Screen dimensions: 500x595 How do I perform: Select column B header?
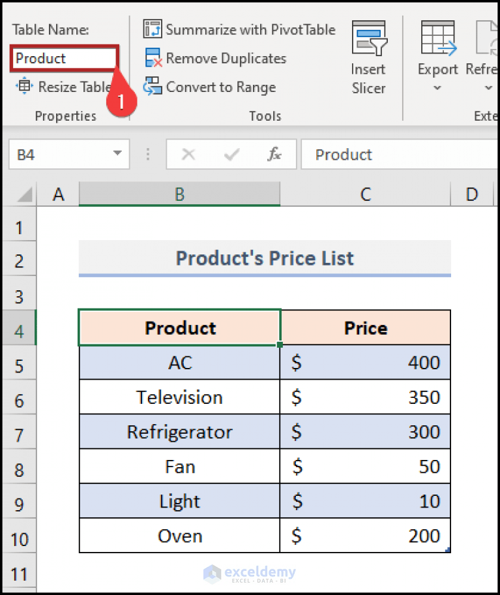click(x=179, y=194)
